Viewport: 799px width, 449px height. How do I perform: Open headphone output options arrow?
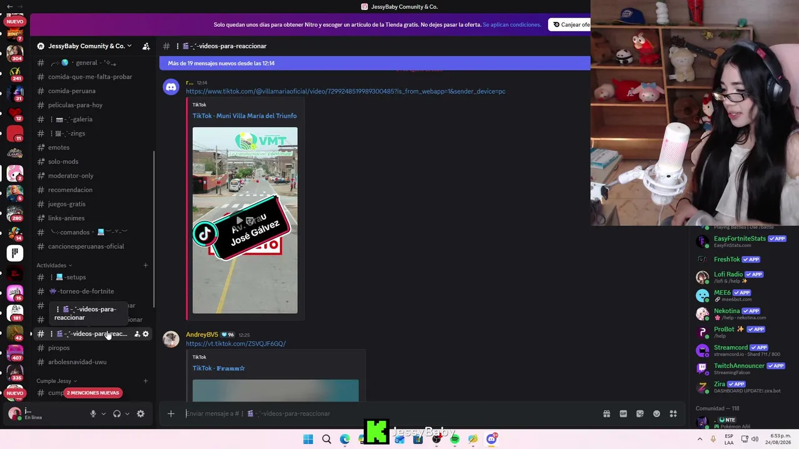(x=127, y=413)
